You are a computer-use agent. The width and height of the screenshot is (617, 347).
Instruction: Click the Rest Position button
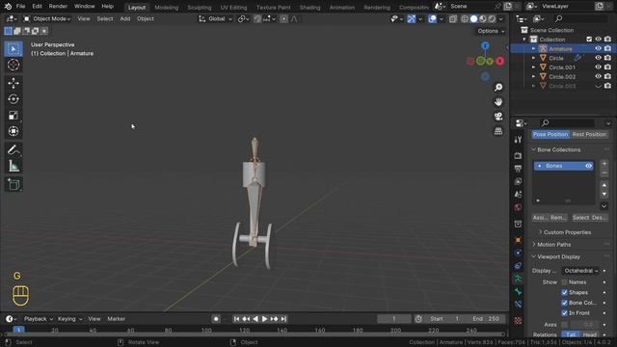tap(589, 135)
